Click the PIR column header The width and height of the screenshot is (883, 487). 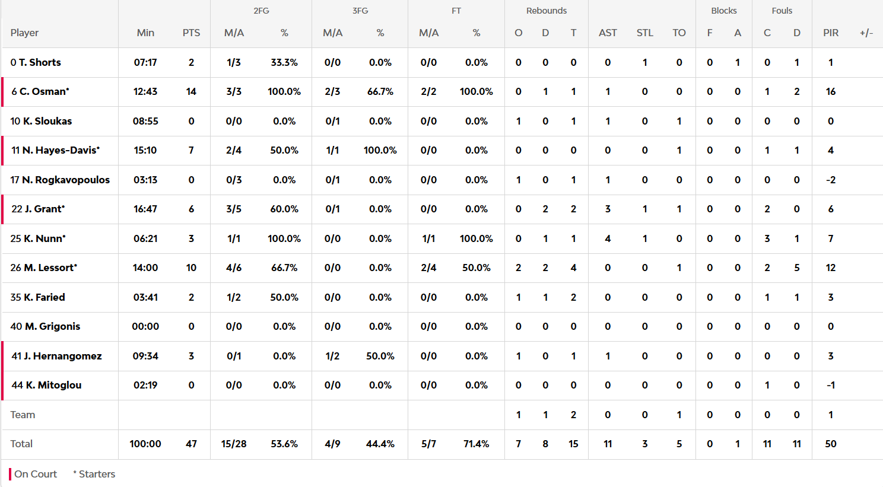[831, 33]
